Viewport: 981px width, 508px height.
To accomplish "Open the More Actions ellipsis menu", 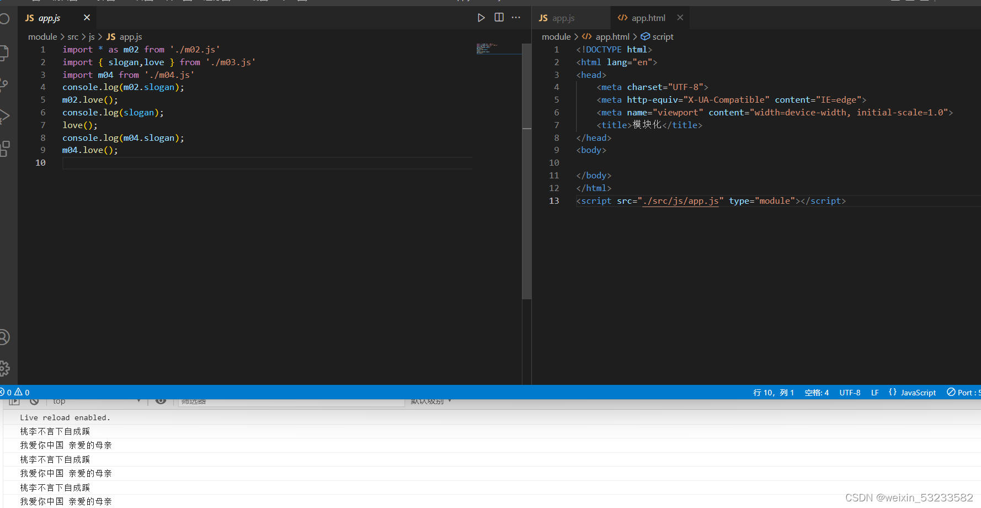I will coord(516,17).
